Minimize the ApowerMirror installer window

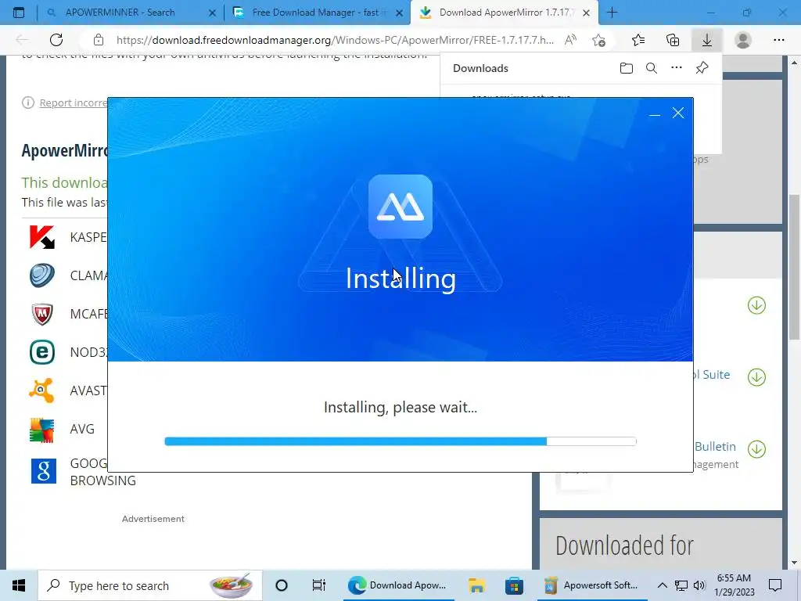pos(655,113)
